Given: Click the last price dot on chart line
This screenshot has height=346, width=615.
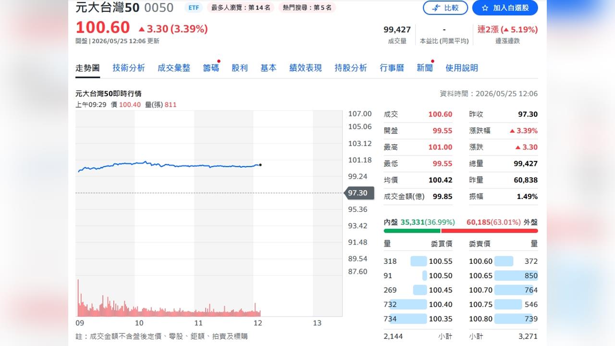Looking at the screenshot, I should 260,165.
